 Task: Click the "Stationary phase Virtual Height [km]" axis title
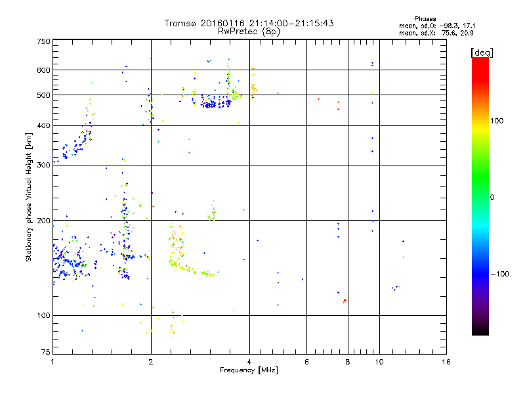[x=28, y=197]
